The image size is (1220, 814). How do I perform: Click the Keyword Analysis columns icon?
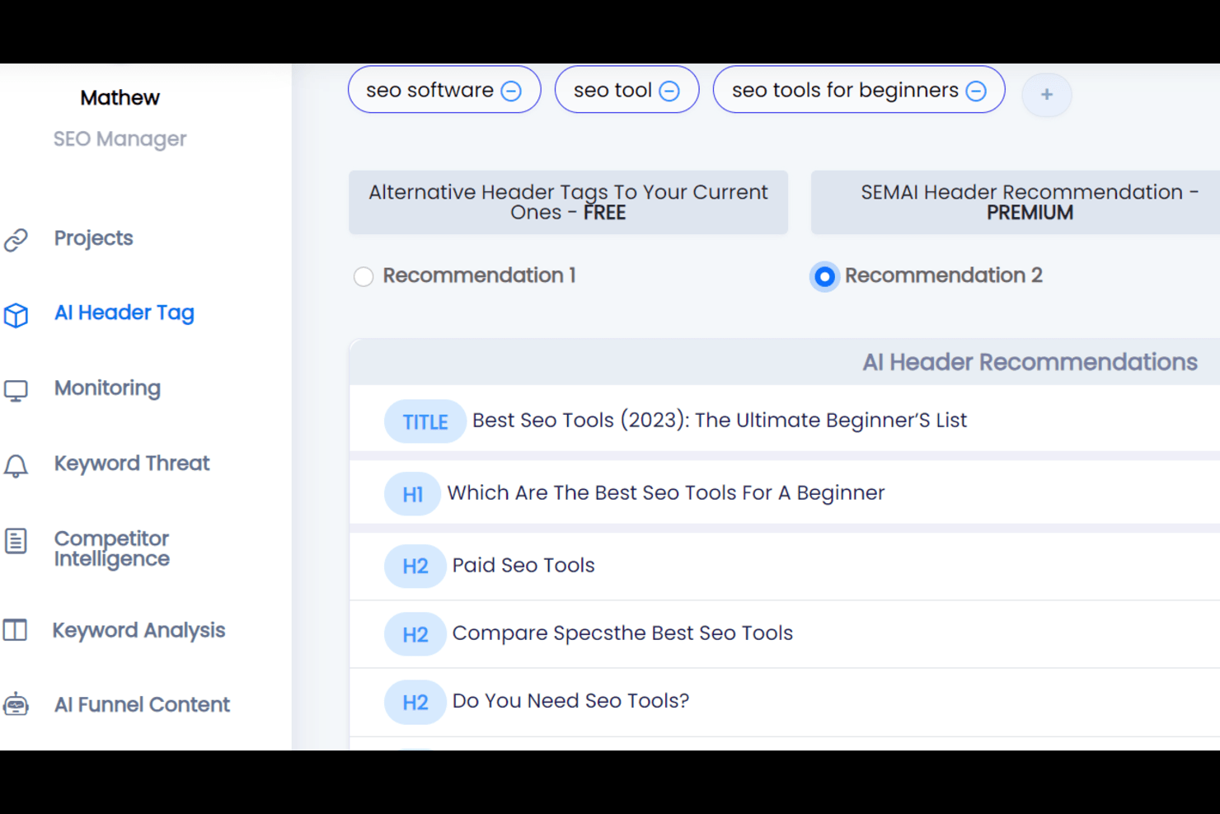coord(16,631)
